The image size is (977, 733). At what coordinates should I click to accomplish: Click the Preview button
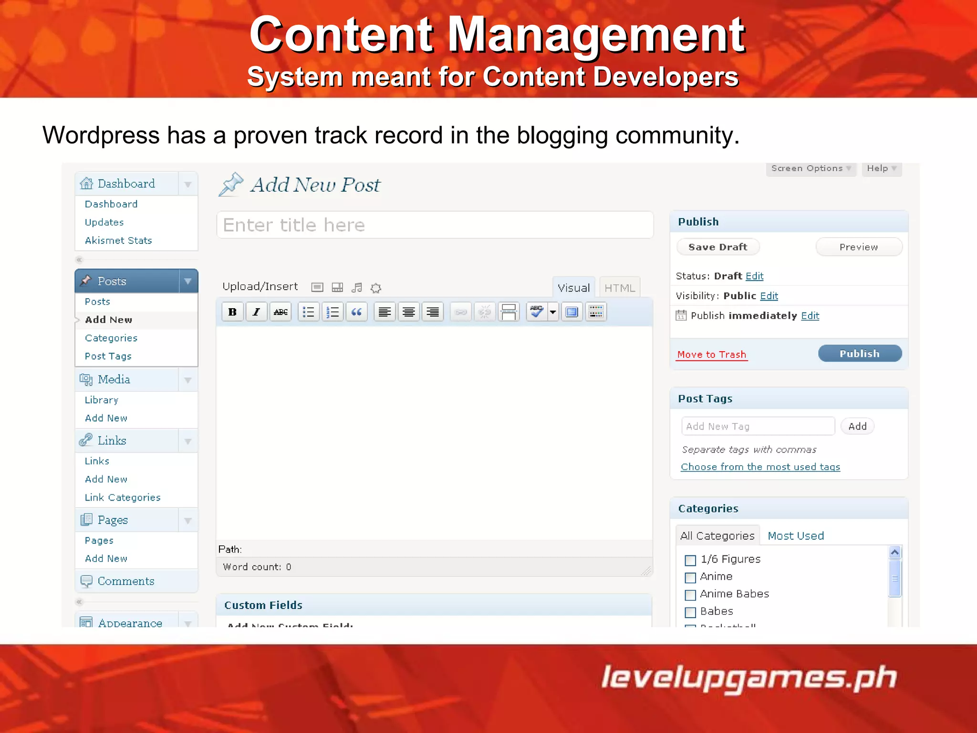pyautogui.click(x=859, y=247)
